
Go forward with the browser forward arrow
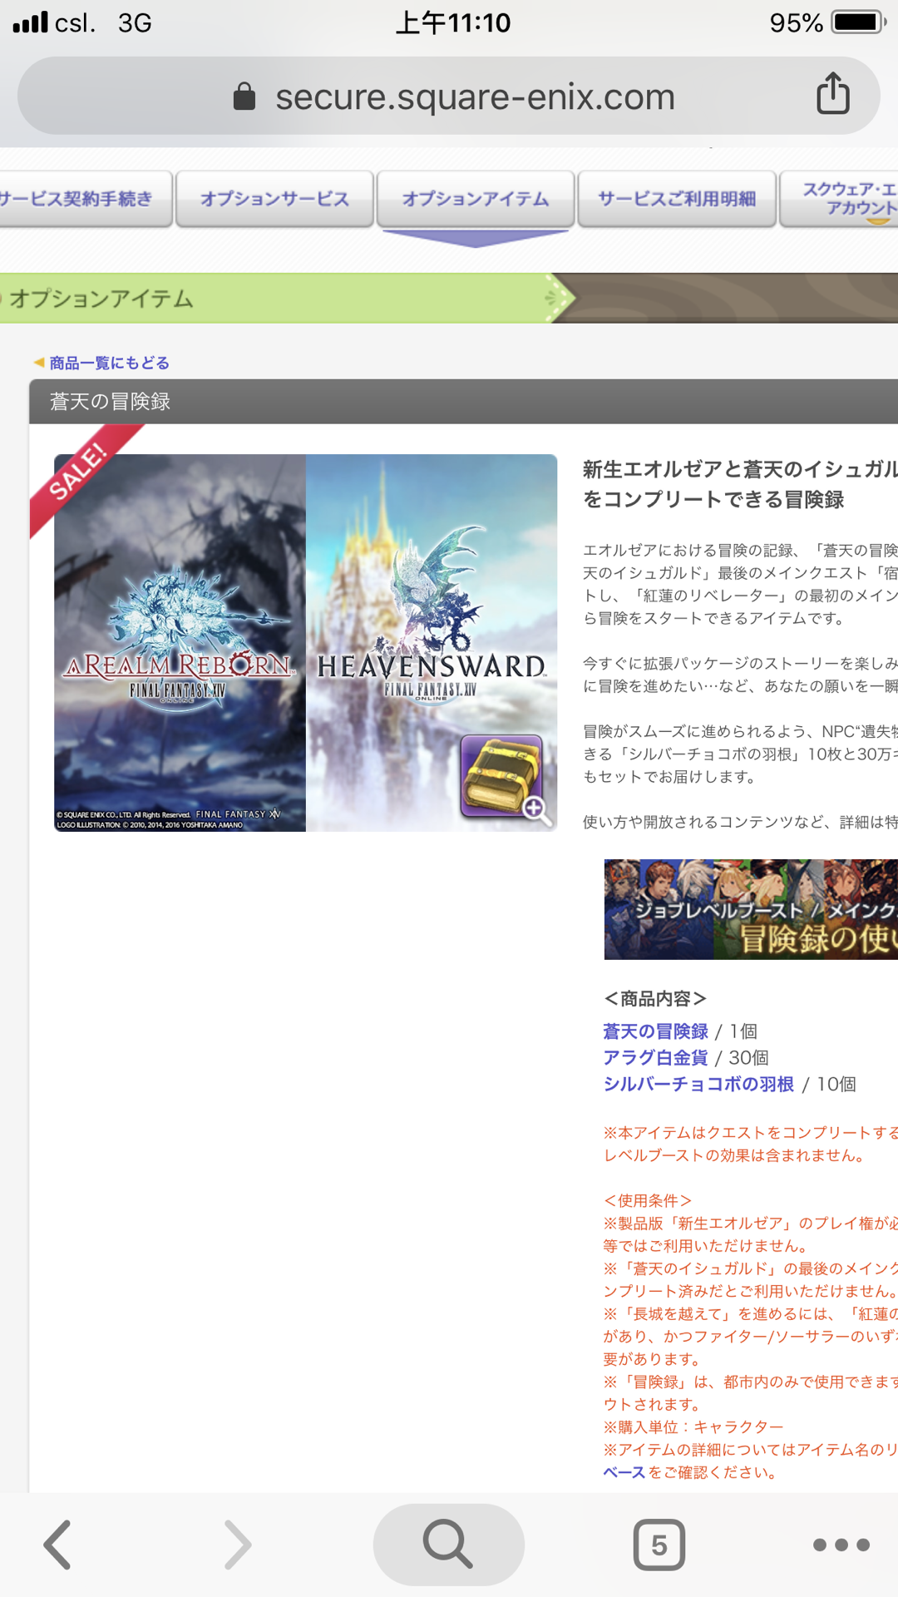(x=238, y=1545)
